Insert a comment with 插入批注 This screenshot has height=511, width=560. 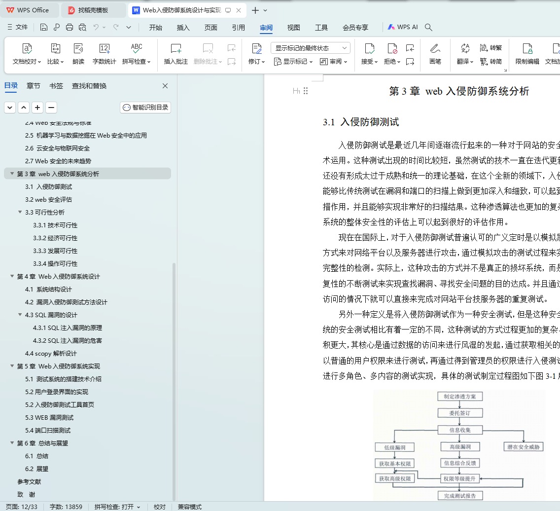[x=175, y=54]
